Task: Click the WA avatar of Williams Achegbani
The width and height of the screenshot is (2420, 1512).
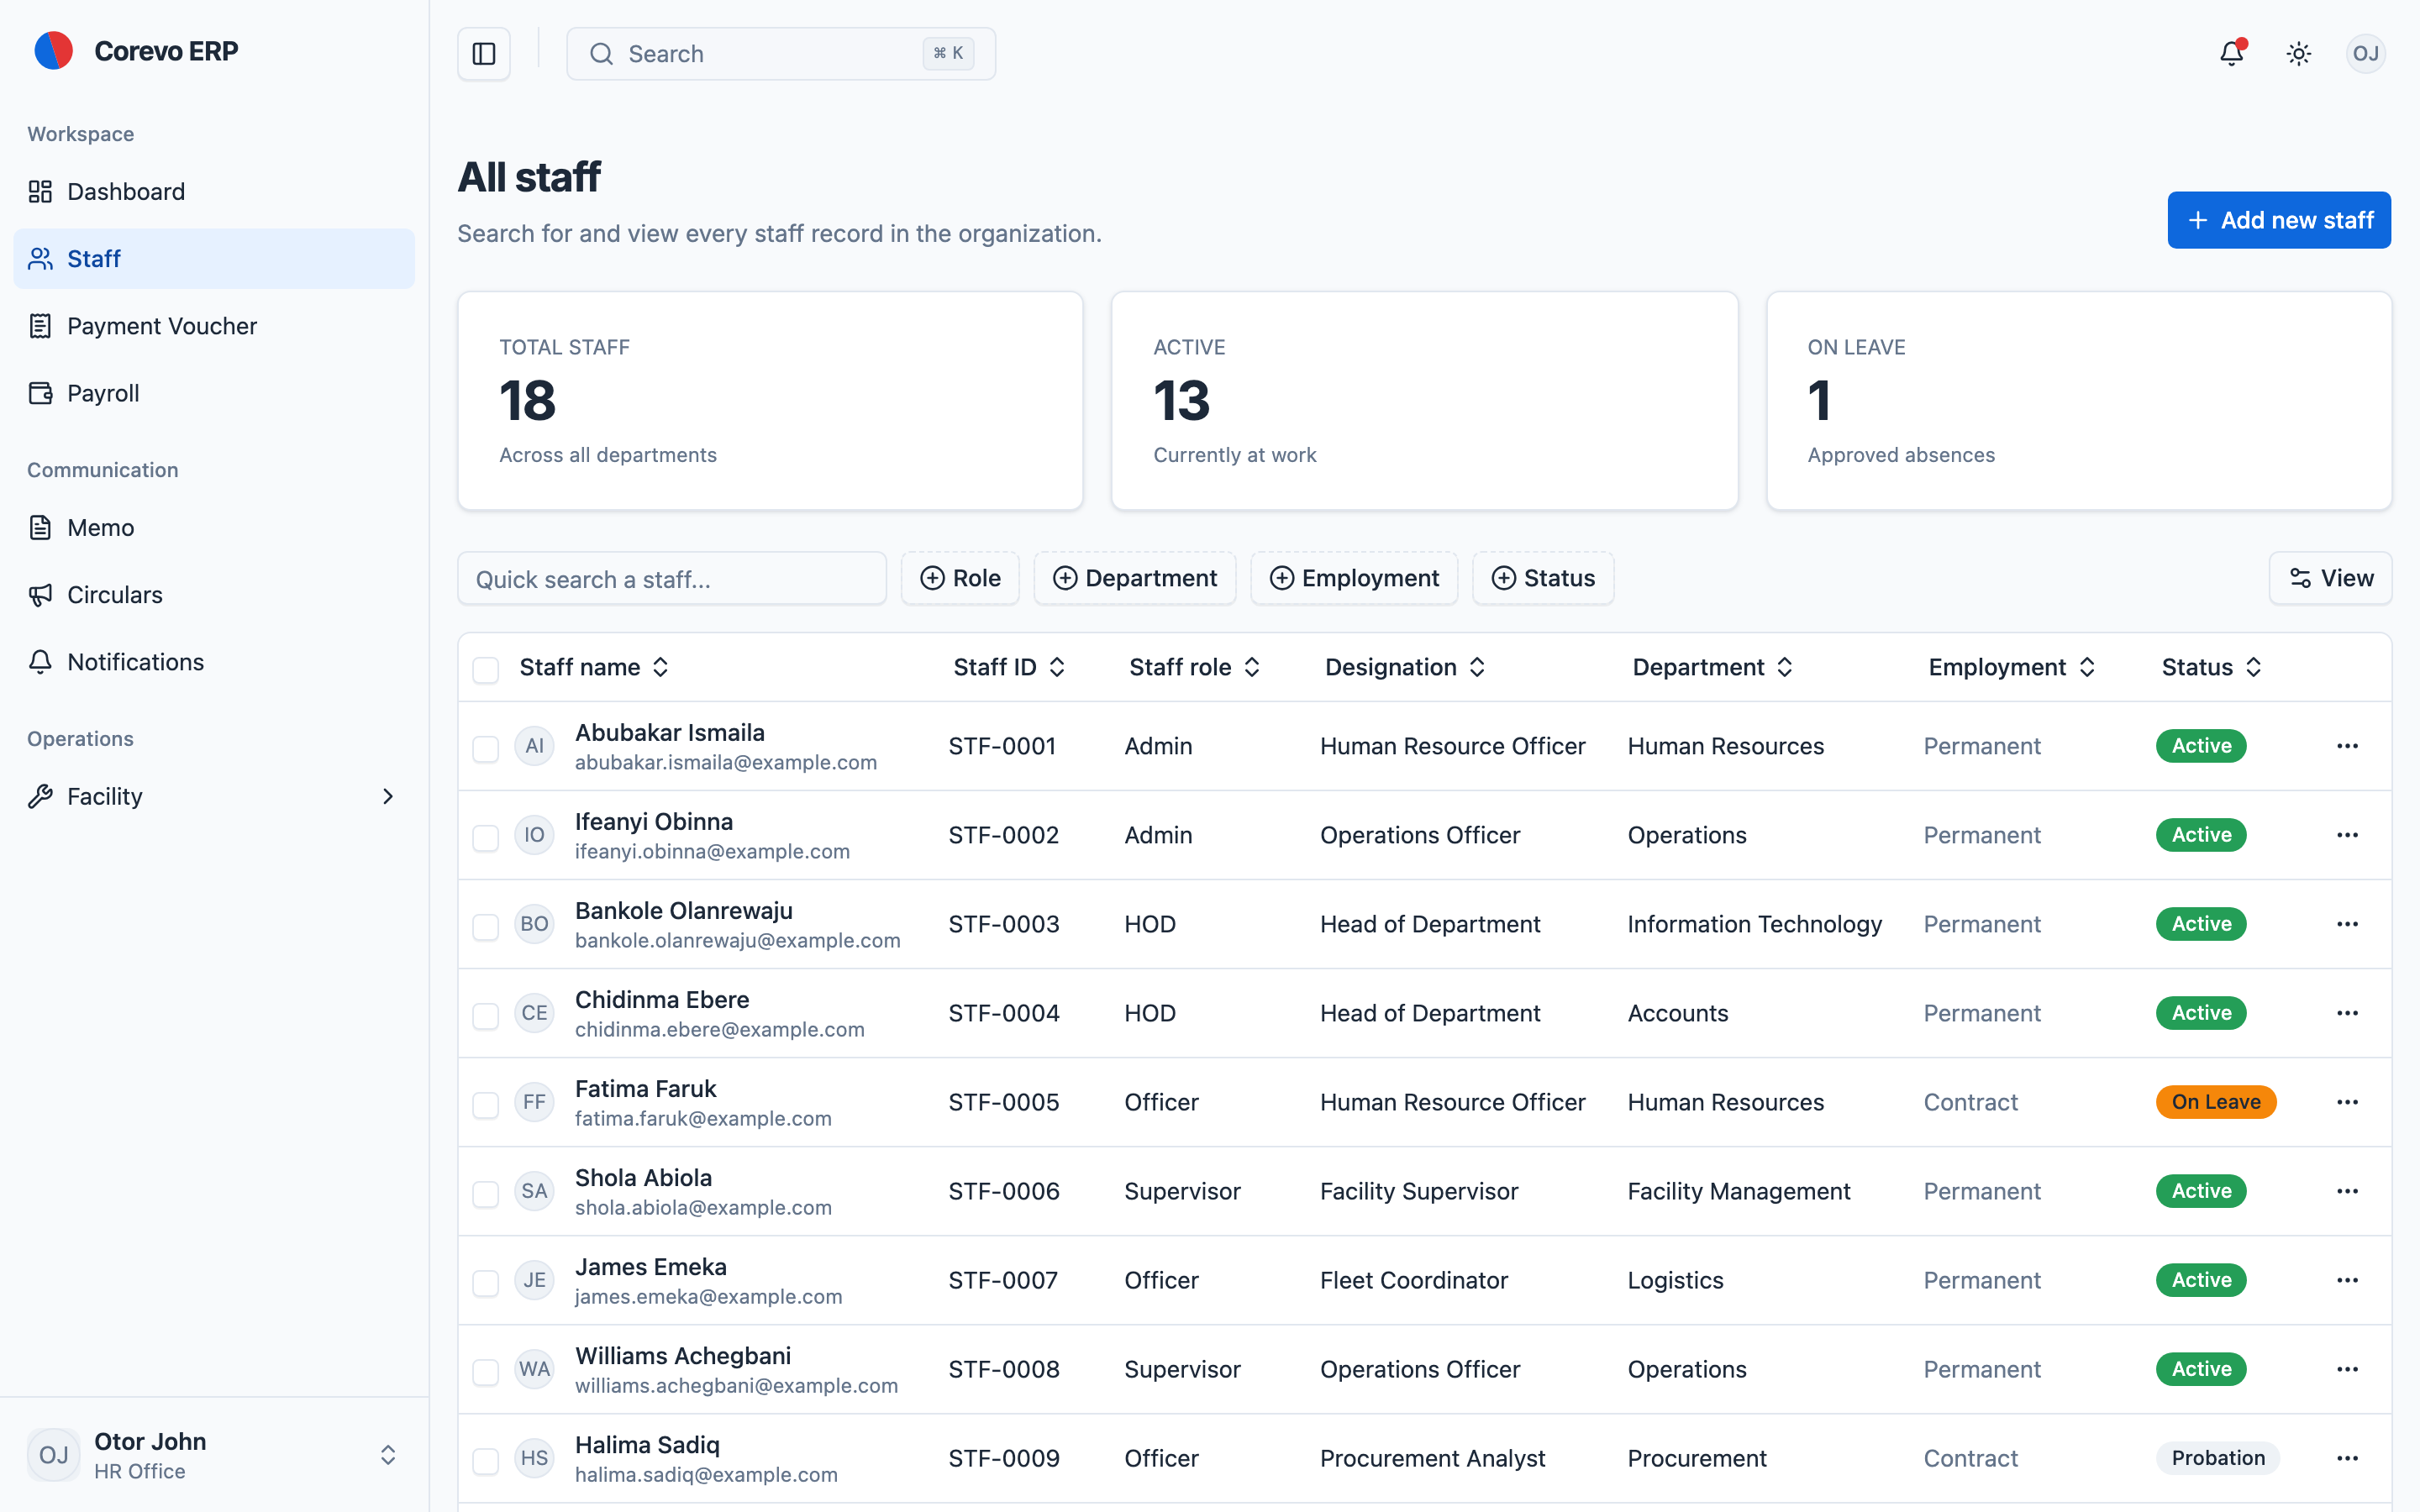Action: coord(535,1369)
